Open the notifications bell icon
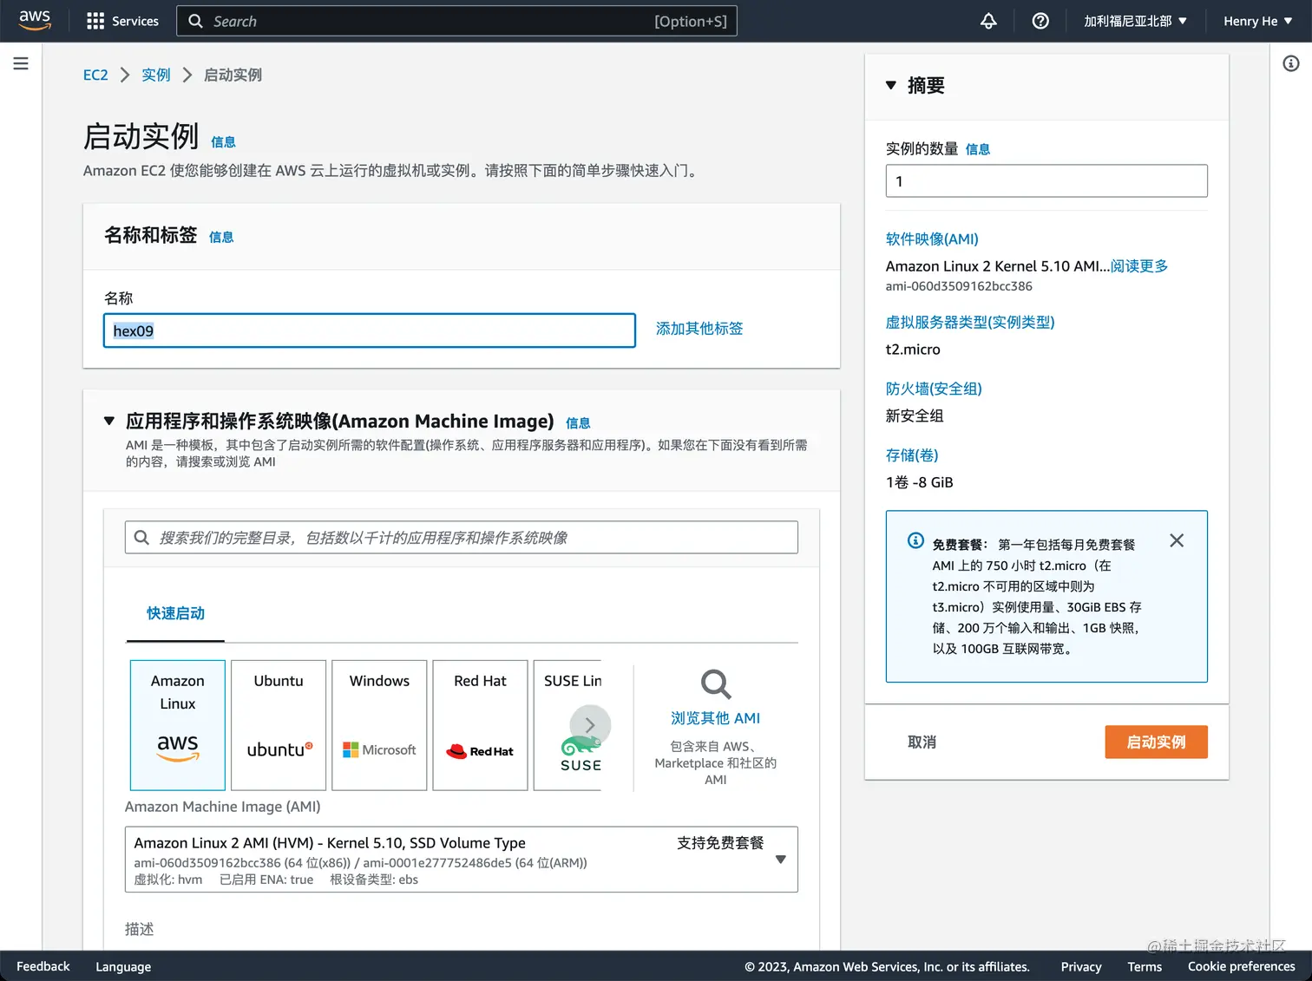Image resolution: width=1312 pixels, height=981 pixels. [x=988, y=21]
